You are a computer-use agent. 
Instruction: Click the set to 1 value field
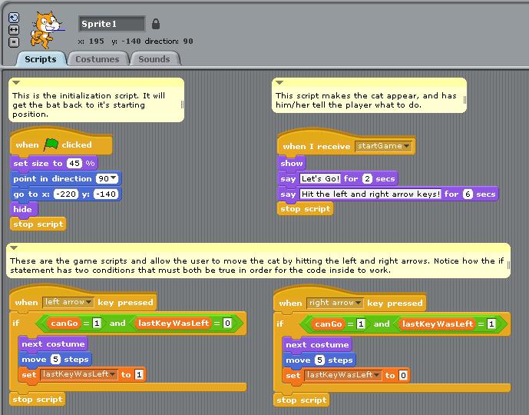(x=139, y=374)
